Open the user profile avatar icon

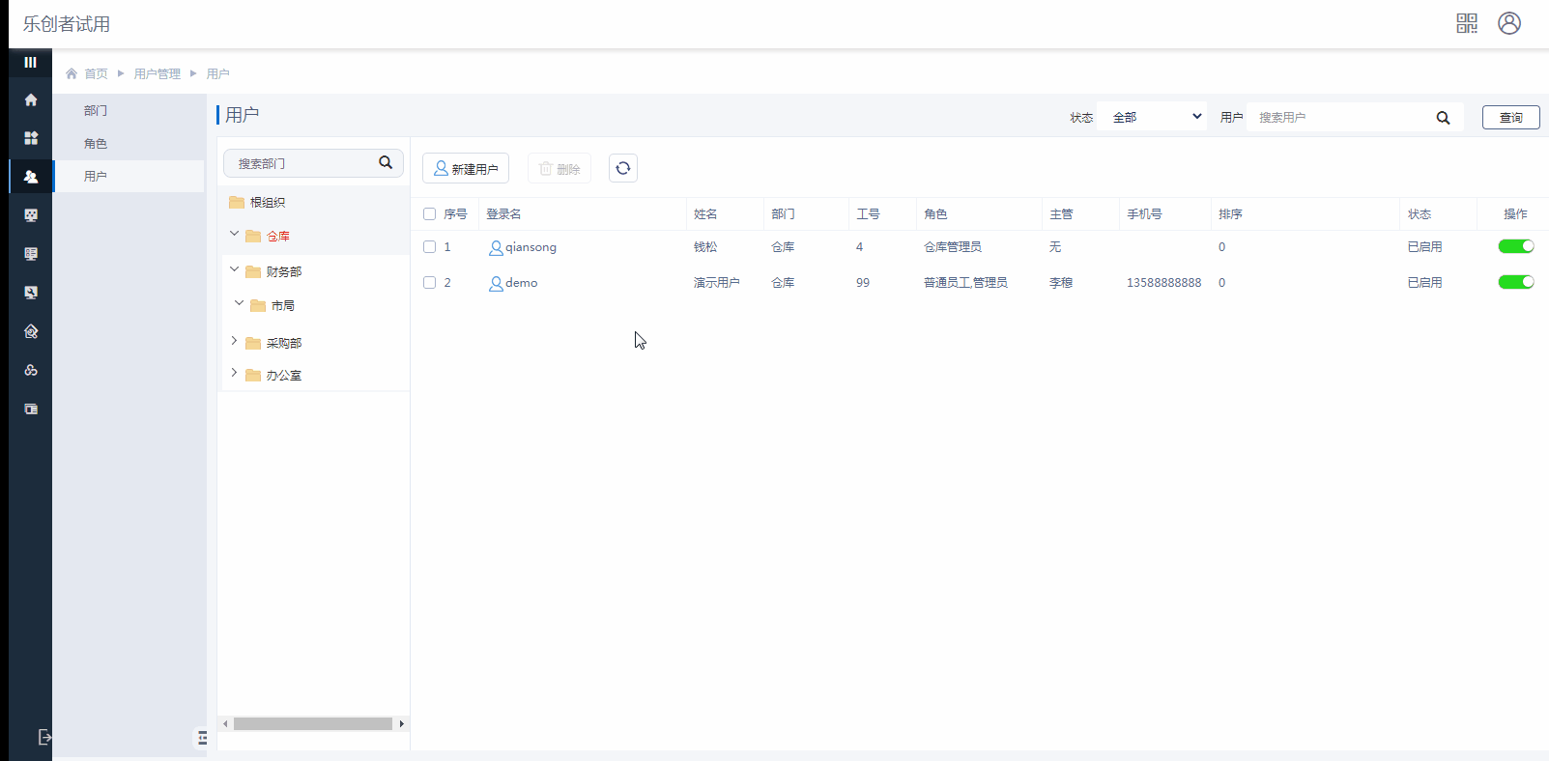1508,23
